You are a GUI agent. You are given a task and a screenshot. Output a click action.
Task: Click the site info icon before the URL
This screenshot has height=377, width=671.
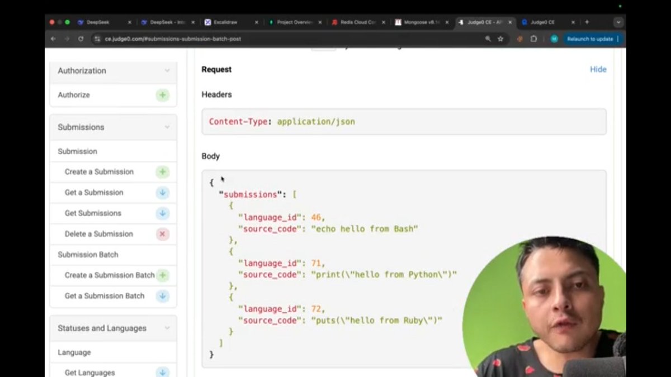(97, 39)
